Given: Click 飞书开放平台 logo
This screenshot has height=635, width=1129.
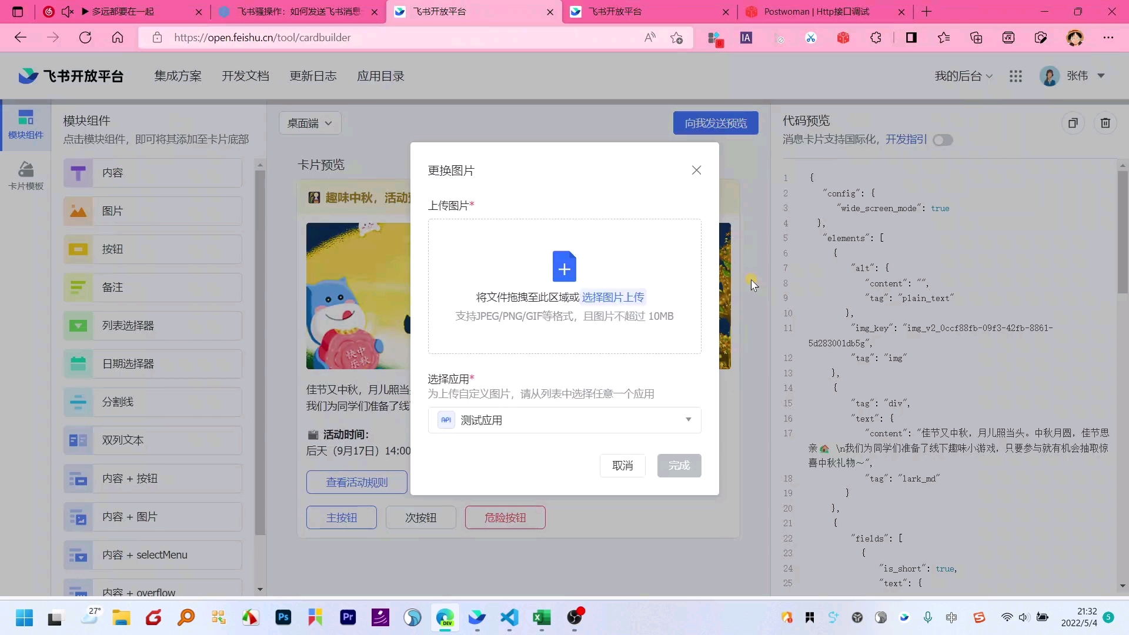Looking at the screenshot, I should [71, 76].
